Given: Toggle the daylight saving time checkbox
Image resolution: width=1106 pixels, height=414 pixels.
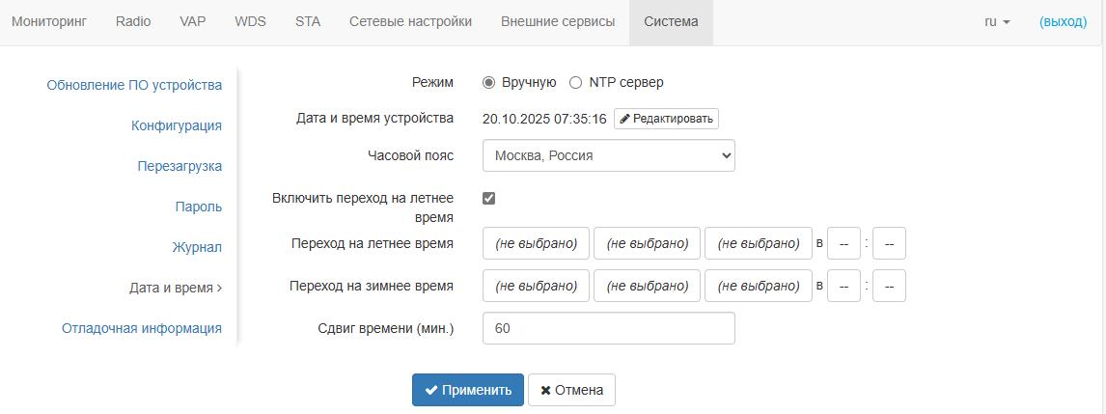Looking at the screenshot, I should pos(489,198).
